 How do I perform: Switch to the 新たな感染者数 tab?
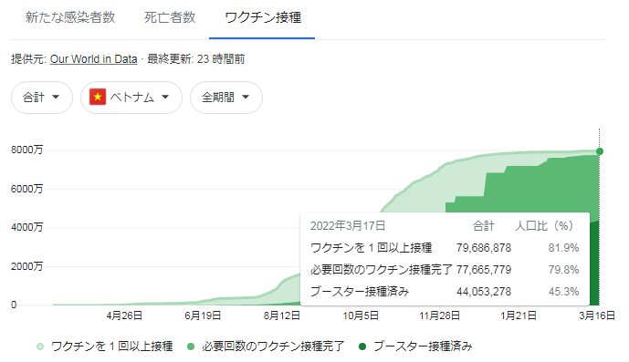[x=70, y=17]
